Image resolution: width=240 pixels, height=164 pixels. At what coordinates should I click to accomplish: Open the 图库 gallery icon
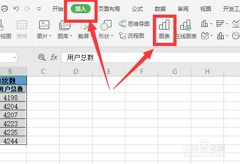65,25
